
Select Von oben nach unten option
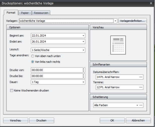[x=33, y=56]
